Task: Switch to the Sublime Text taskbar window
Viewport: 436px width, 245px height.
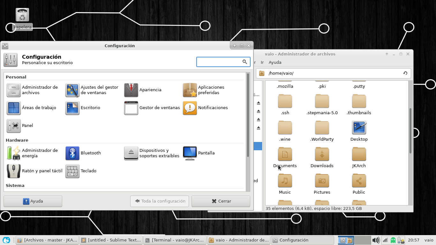Action: 110,240
